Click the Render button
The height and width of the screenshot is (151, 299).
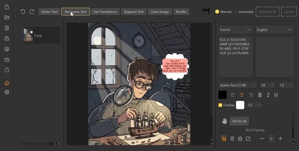coord(181,12)
